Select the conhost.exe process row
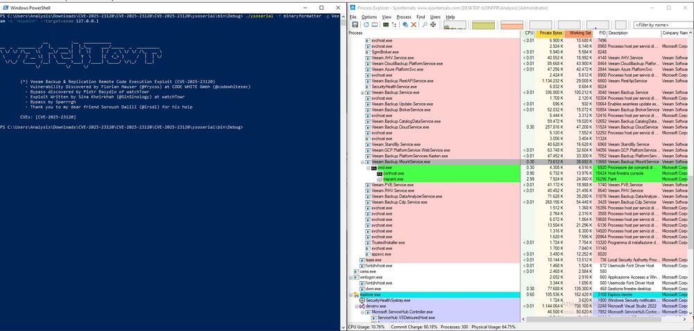The image size is (694, 331). [518, 173]
